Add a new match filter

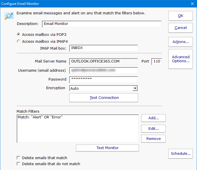click(153, 118)
